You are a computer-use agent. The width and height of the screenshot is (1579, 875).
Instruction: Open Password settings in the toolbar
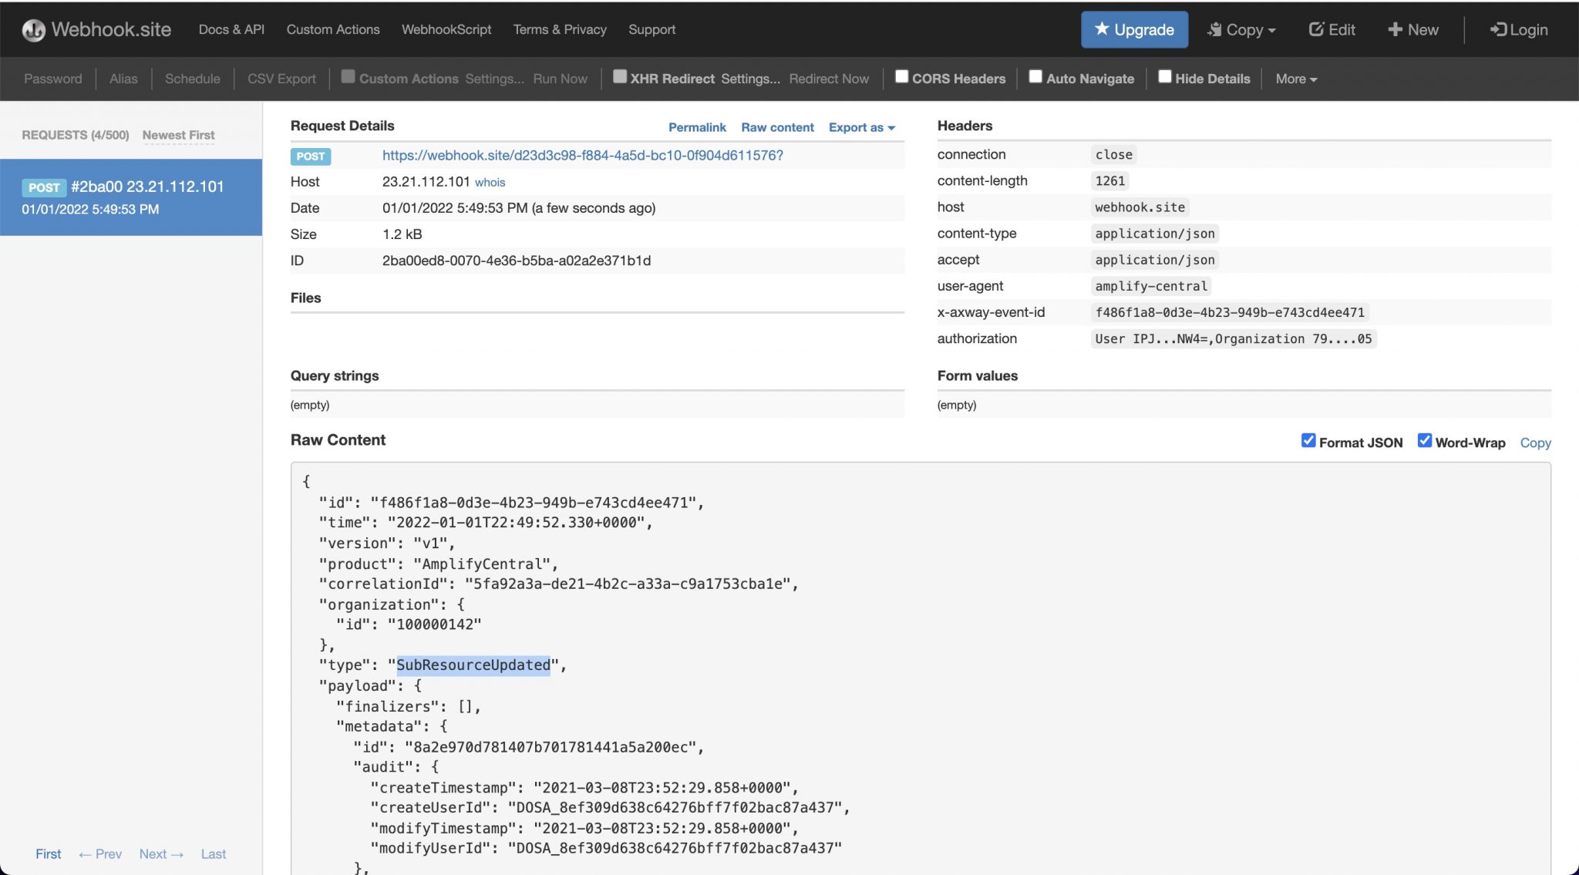[x=52, y=78]
